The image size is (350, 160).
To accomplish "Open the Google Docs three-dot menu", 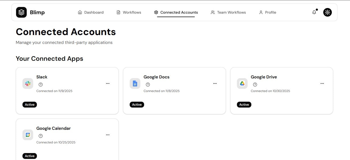I will [215, 83].
